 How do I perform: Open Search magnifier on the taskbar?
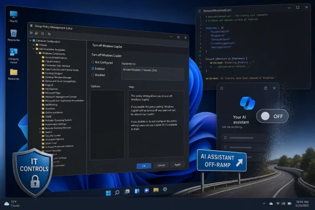pyautogui.click(x=117, y=192)
